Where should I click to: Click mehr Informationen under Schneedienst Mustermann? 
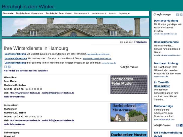coord(14,124)
